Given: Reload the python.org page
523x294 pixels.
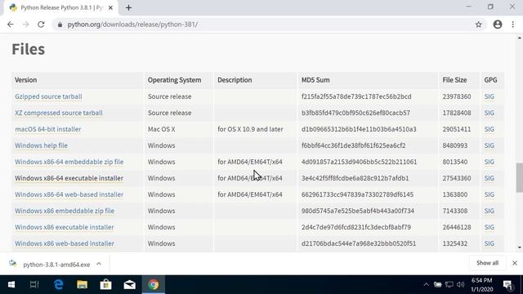Looking at the screenshot, I should coord(41,24).
